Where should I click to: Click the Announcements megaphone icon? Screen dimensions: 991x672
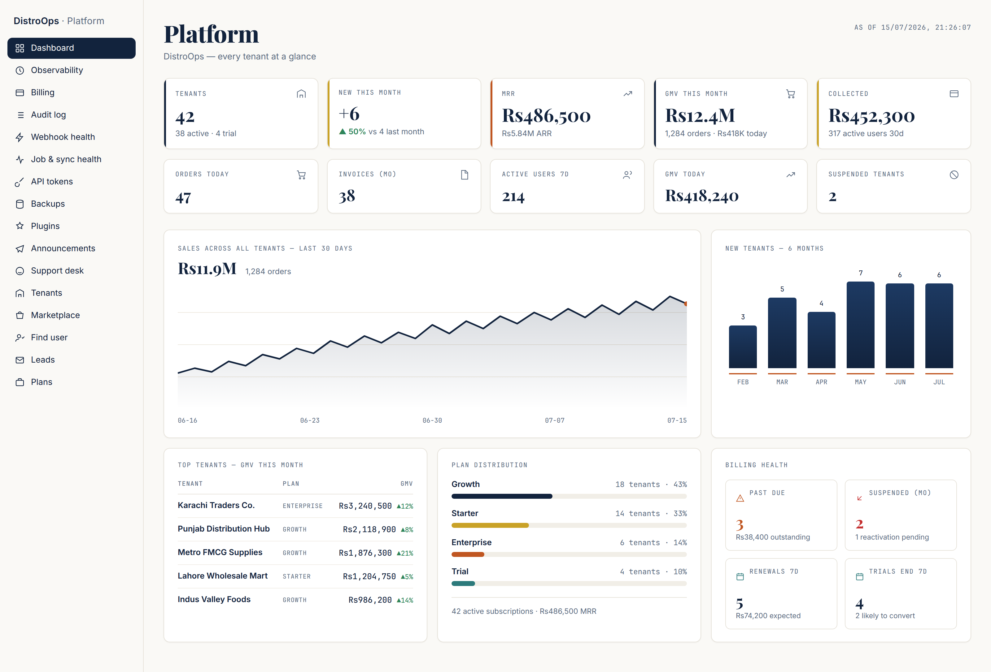[20, 248]
